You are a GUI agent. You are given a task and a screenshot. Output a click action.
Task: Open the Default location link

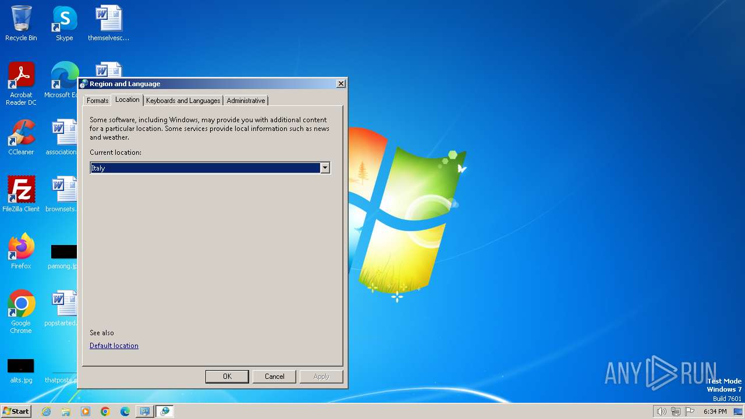tap(114, 346)
